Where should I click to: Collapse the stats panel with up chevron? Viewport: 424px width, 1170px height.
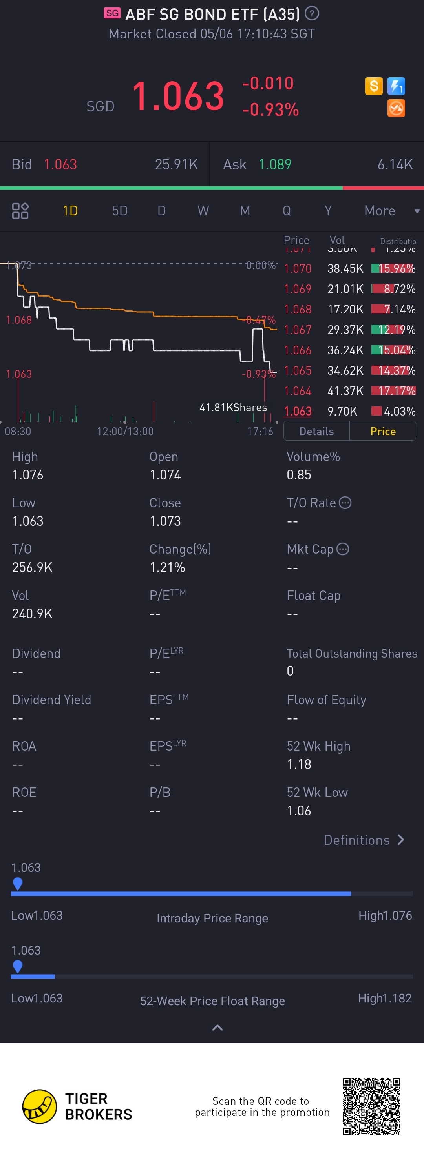click(217, 1028)
